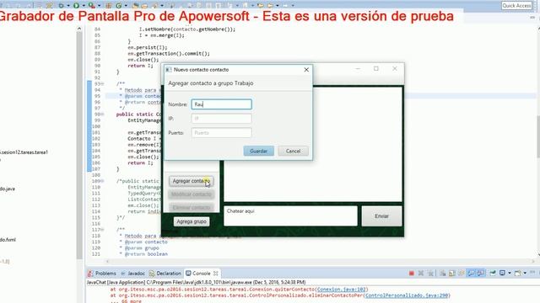The image size is (540, 303).
Task: Toggle show console when standard error changes
Action: tap(480, 273)
